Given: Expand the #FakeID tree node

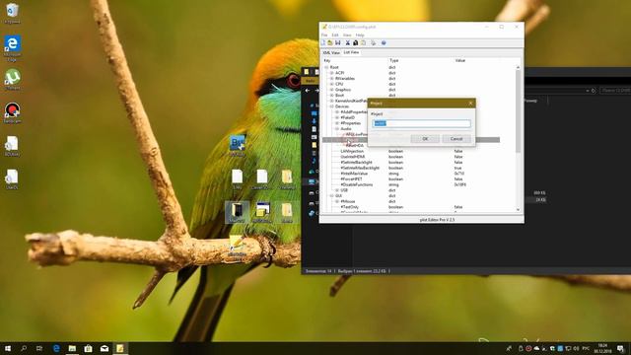Looking at the screenshot, I should [x=337, y=117].
